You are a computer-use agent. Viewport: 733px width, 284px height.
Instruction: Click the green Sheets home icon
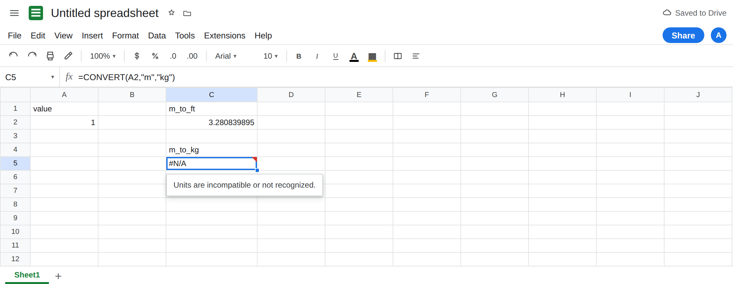[36, 13]
